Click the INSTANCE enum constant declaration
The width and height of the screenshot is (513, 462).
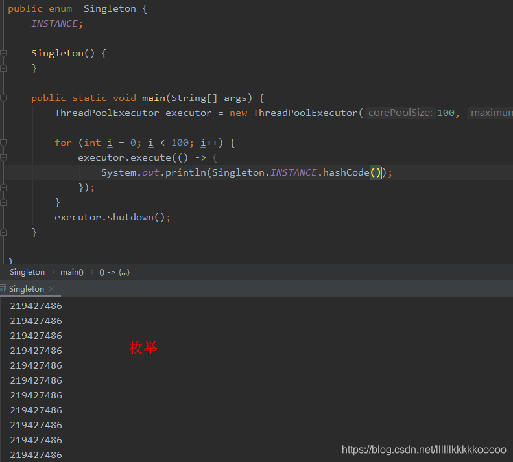tap(54, 23)
